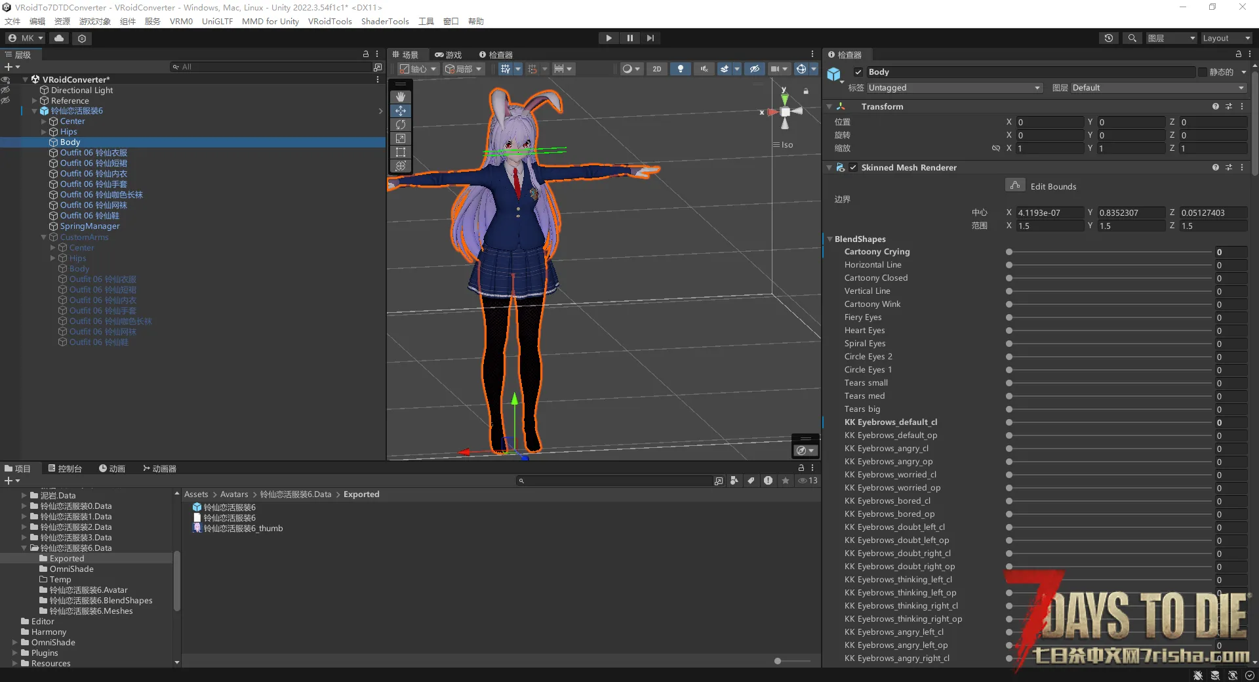Collapse the BlendShapes section
The image size is (1259, 682).
pyautogui.click(x=830, y=239)
